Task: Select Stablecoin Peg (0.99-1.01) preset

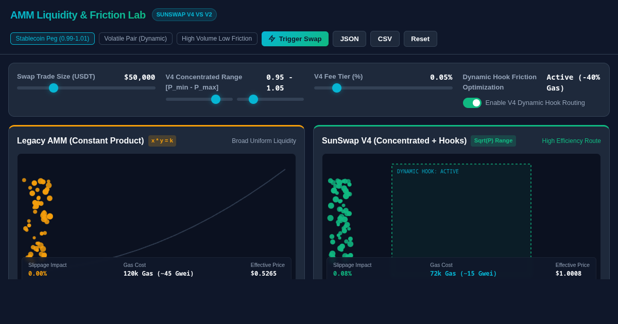Action: [53, 39]
